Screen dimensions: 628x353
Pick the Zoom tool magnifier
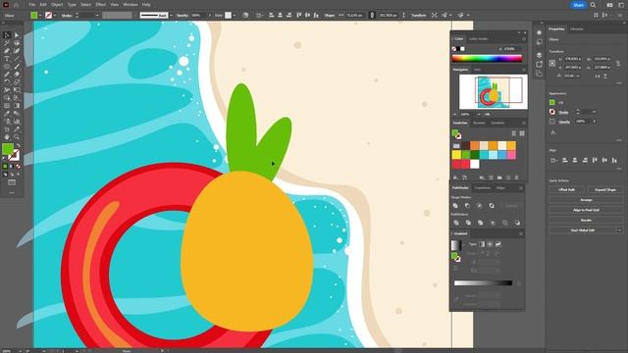click(17, 137)
